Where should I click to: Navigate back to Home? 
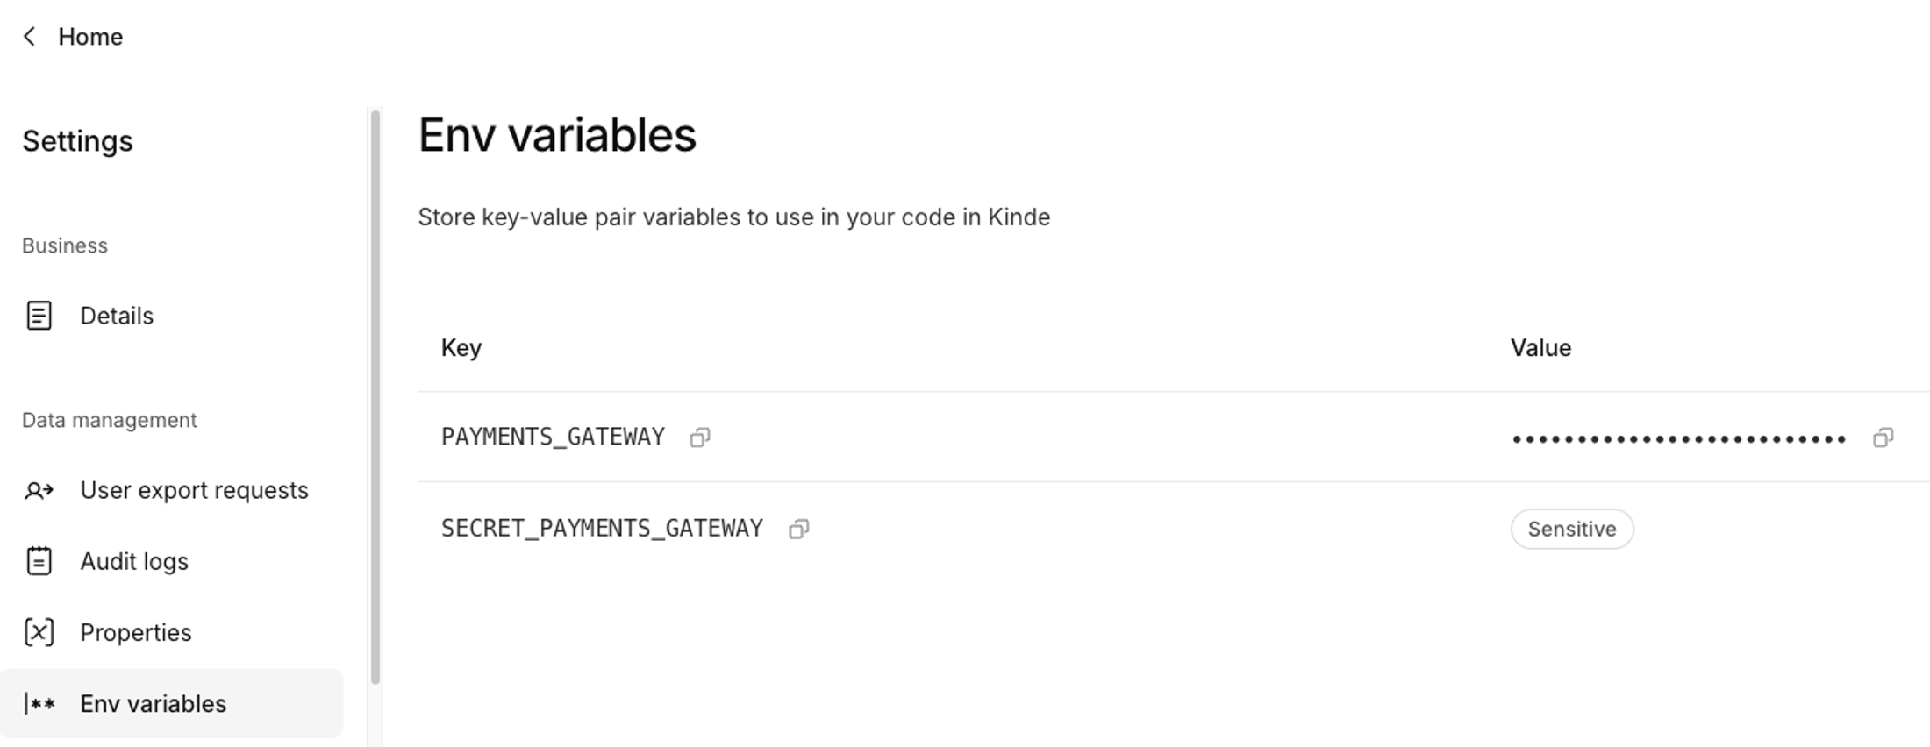click(90, 36)
